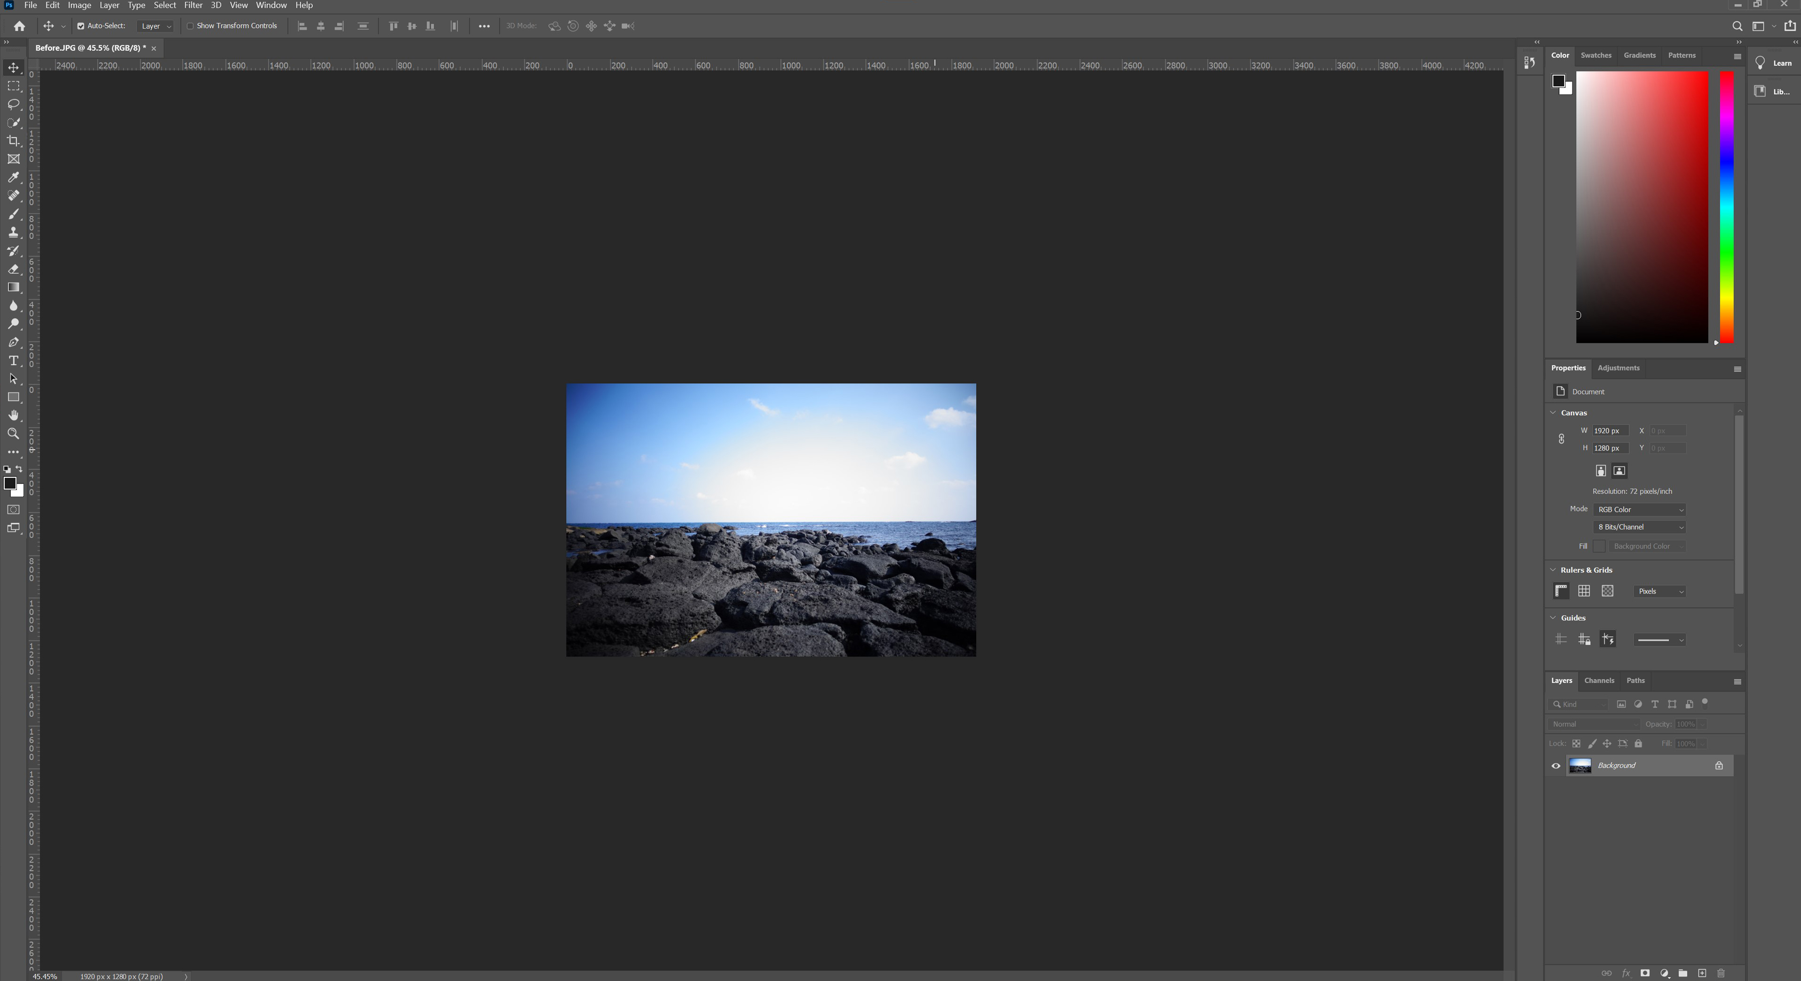Enable Show Transform Controls checkbox
1801x981 pixels.
[x=190, y=26]
